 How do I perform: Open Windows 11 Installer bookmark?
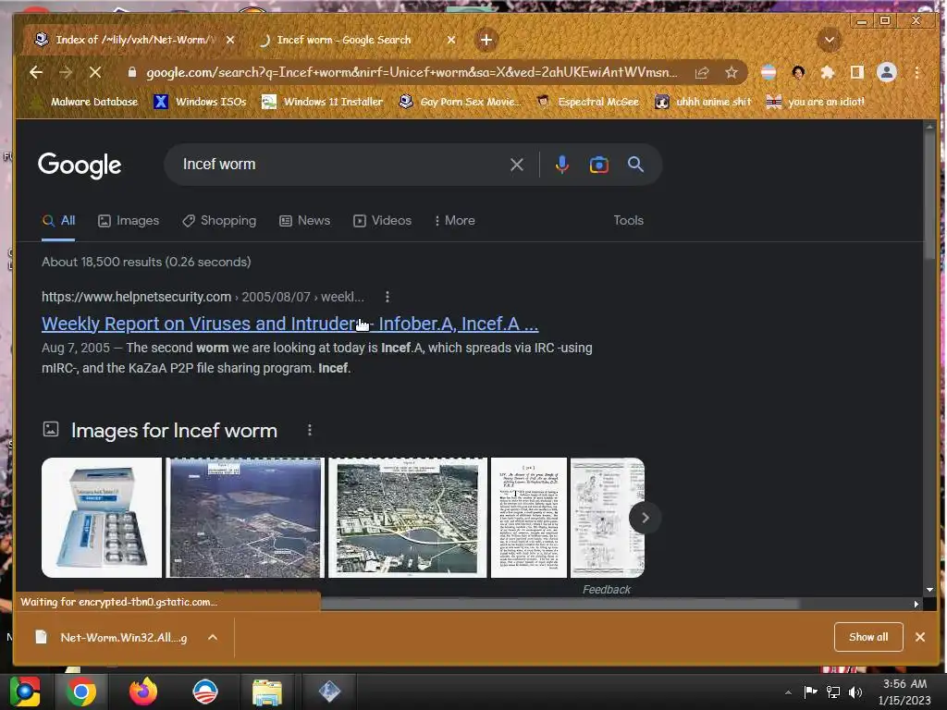click(x=323, y=102)
